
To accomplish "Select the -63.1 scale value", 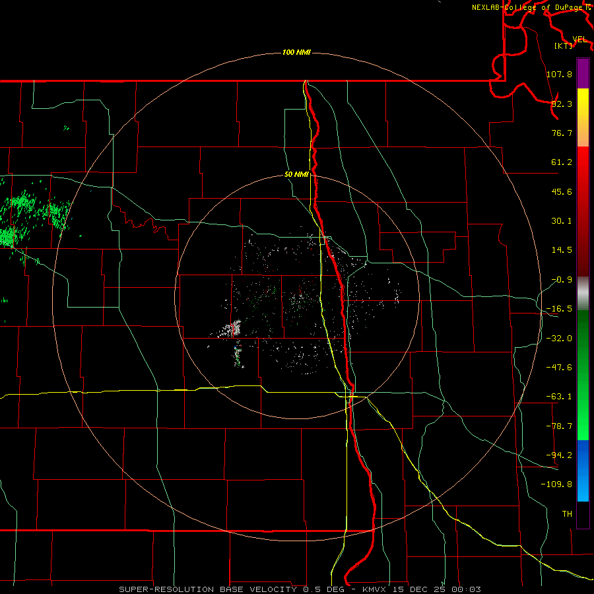I will (x=559, y=397).
